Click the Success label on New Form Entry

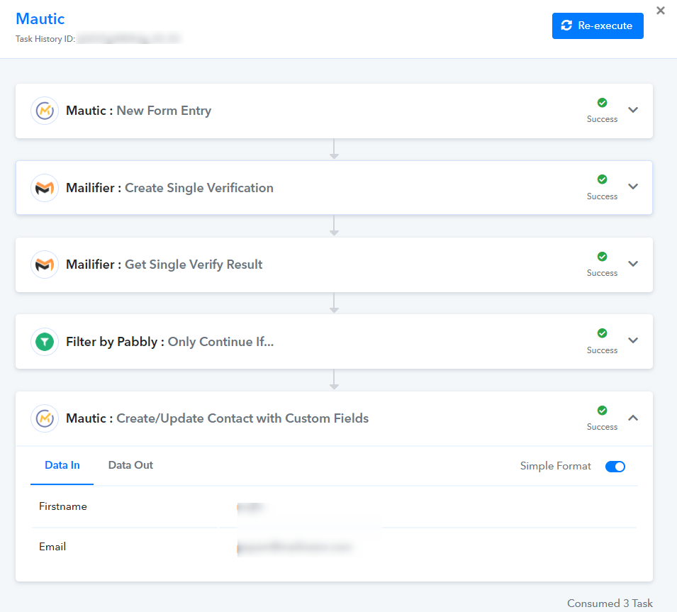coord(602,119)
